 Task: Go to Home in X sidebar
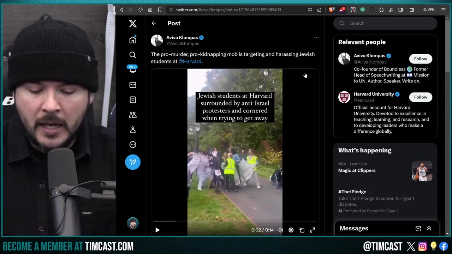(133, 40)
